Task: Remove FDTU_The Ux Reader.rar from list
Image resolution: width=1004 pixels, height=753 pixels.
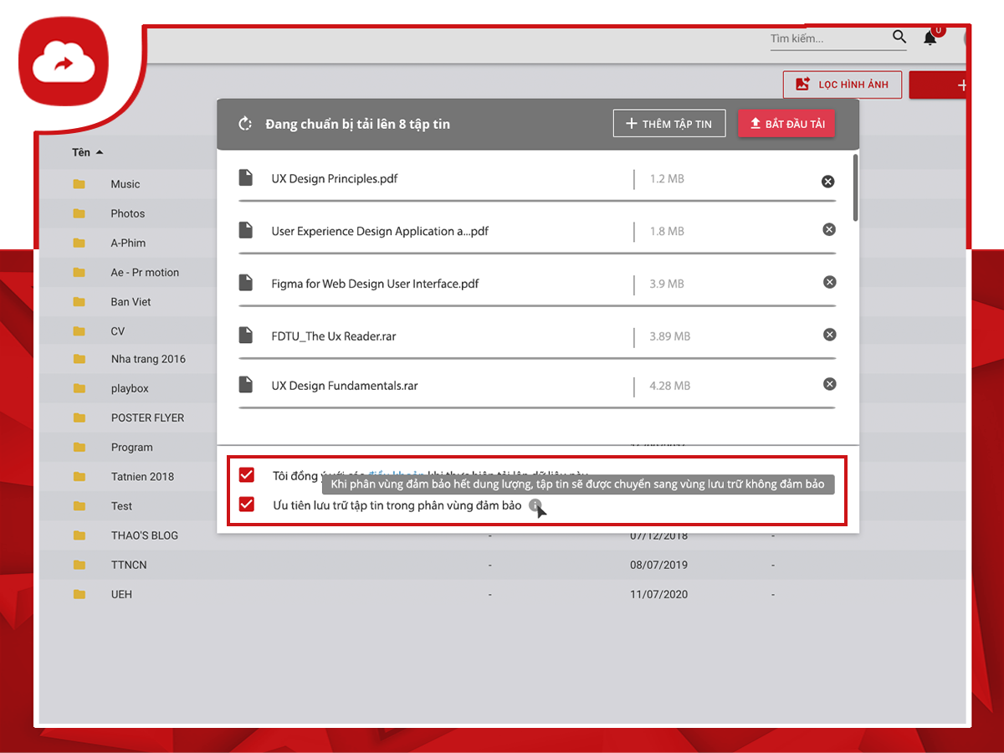Action: coord(829,335)
